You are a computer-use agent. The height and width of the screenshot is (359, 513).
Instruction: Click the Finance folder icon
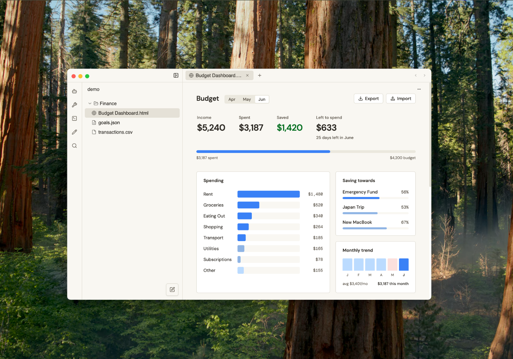pyautogui.click(x=96, y=104)
